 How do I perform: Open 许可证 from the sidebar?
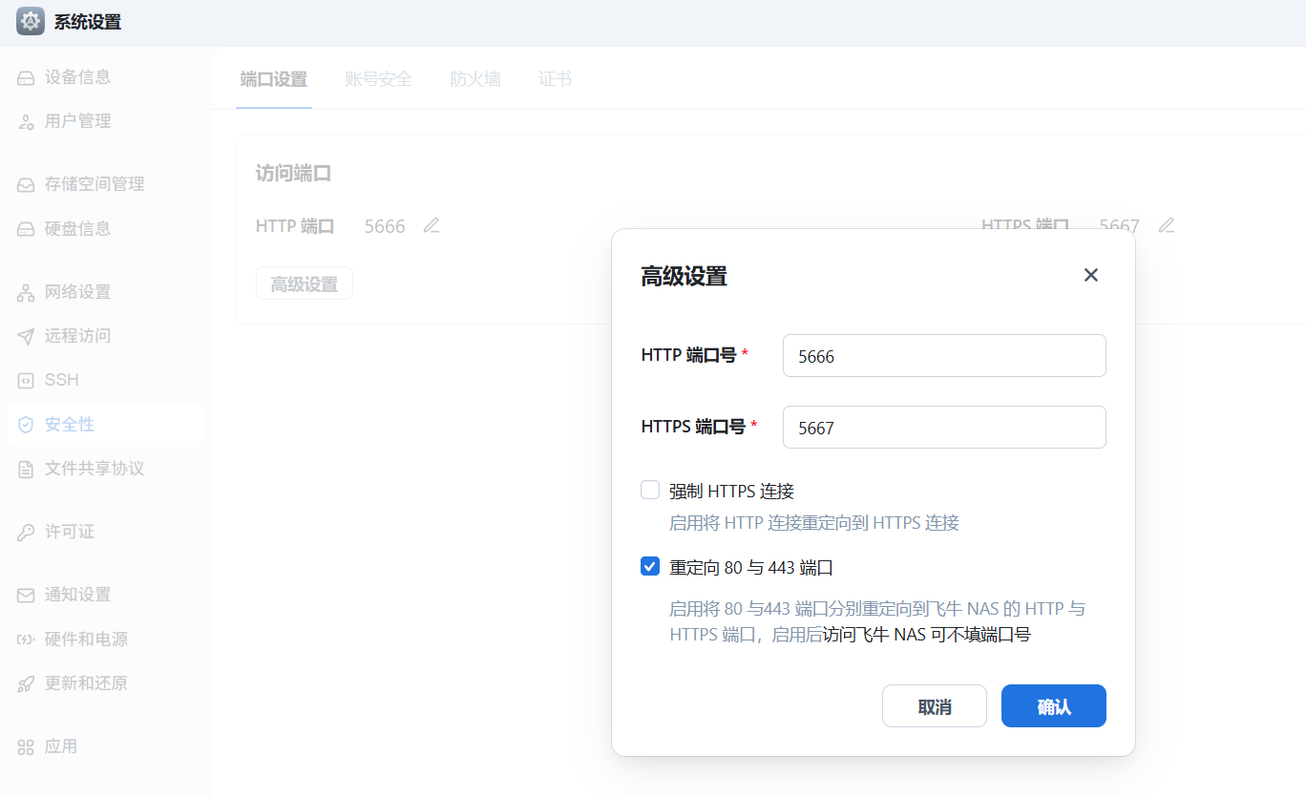(104, 532)
